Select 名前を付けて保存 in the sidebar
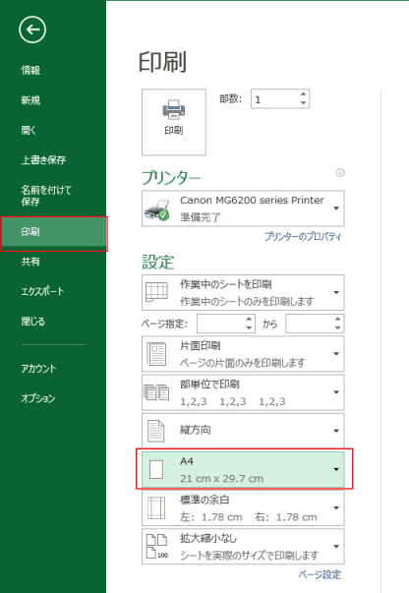 (x=46, y=195)
